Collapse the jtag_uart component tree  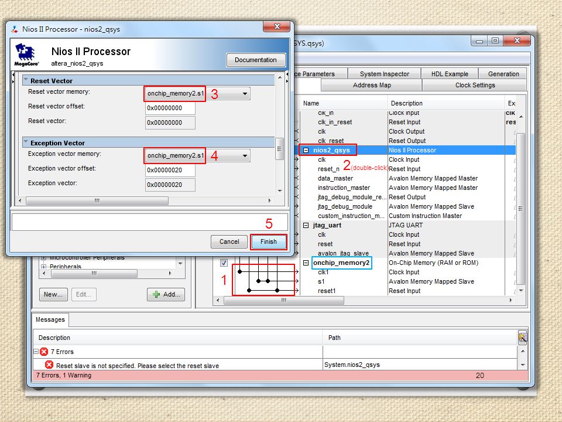pyautogui.click(x=306, y=225)
